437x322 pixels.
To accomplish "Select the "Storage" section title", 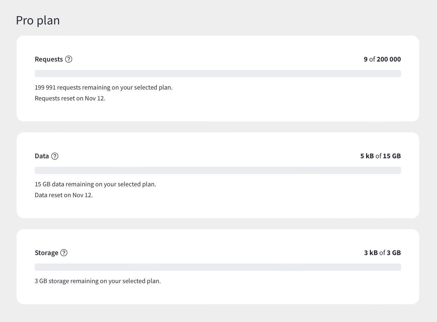I will [46, 253].
